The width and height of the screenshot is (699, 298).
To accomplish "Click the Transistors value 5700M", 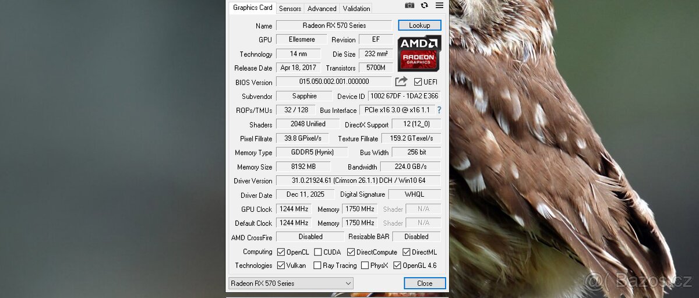I will [376, 68].
